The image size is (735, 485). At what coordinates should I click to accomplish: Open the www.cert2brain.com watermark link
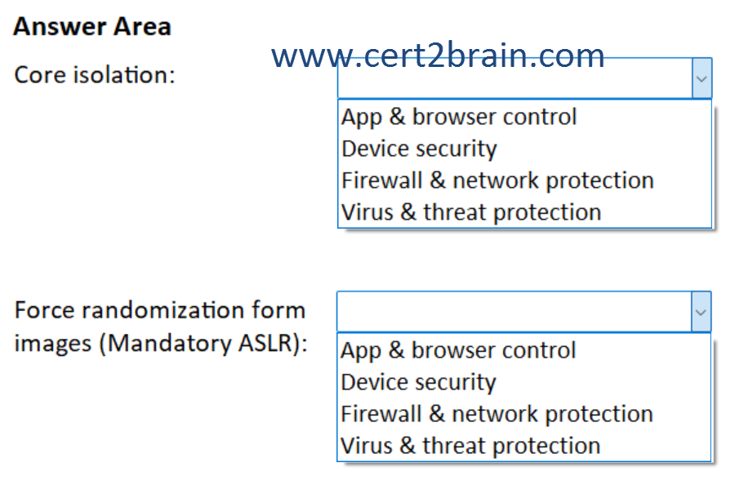(438, 56)
